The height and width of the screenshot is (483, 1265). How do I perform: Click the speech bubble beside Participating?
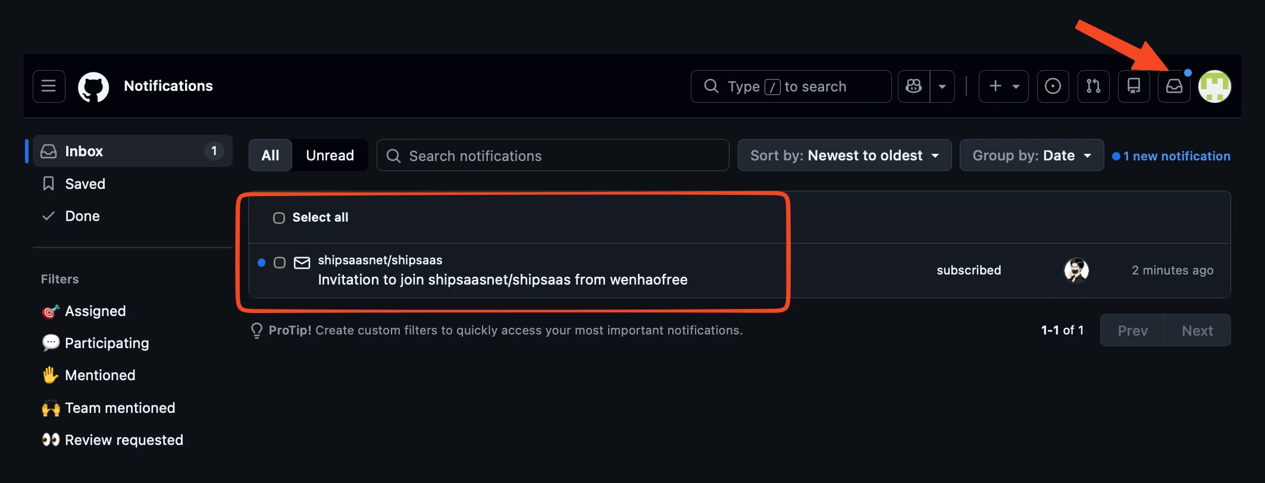(51, 343)
